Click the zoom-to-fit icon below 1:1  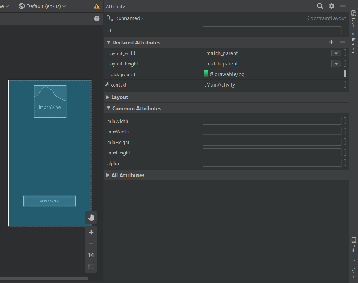[91, 266]
